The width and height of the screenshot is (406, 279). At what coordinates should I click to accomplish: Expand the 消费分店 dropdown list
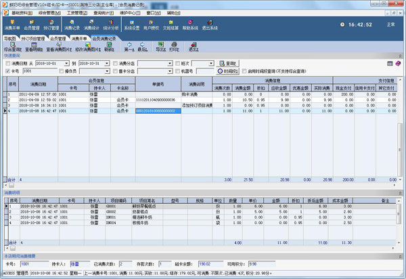pos(170,63)
